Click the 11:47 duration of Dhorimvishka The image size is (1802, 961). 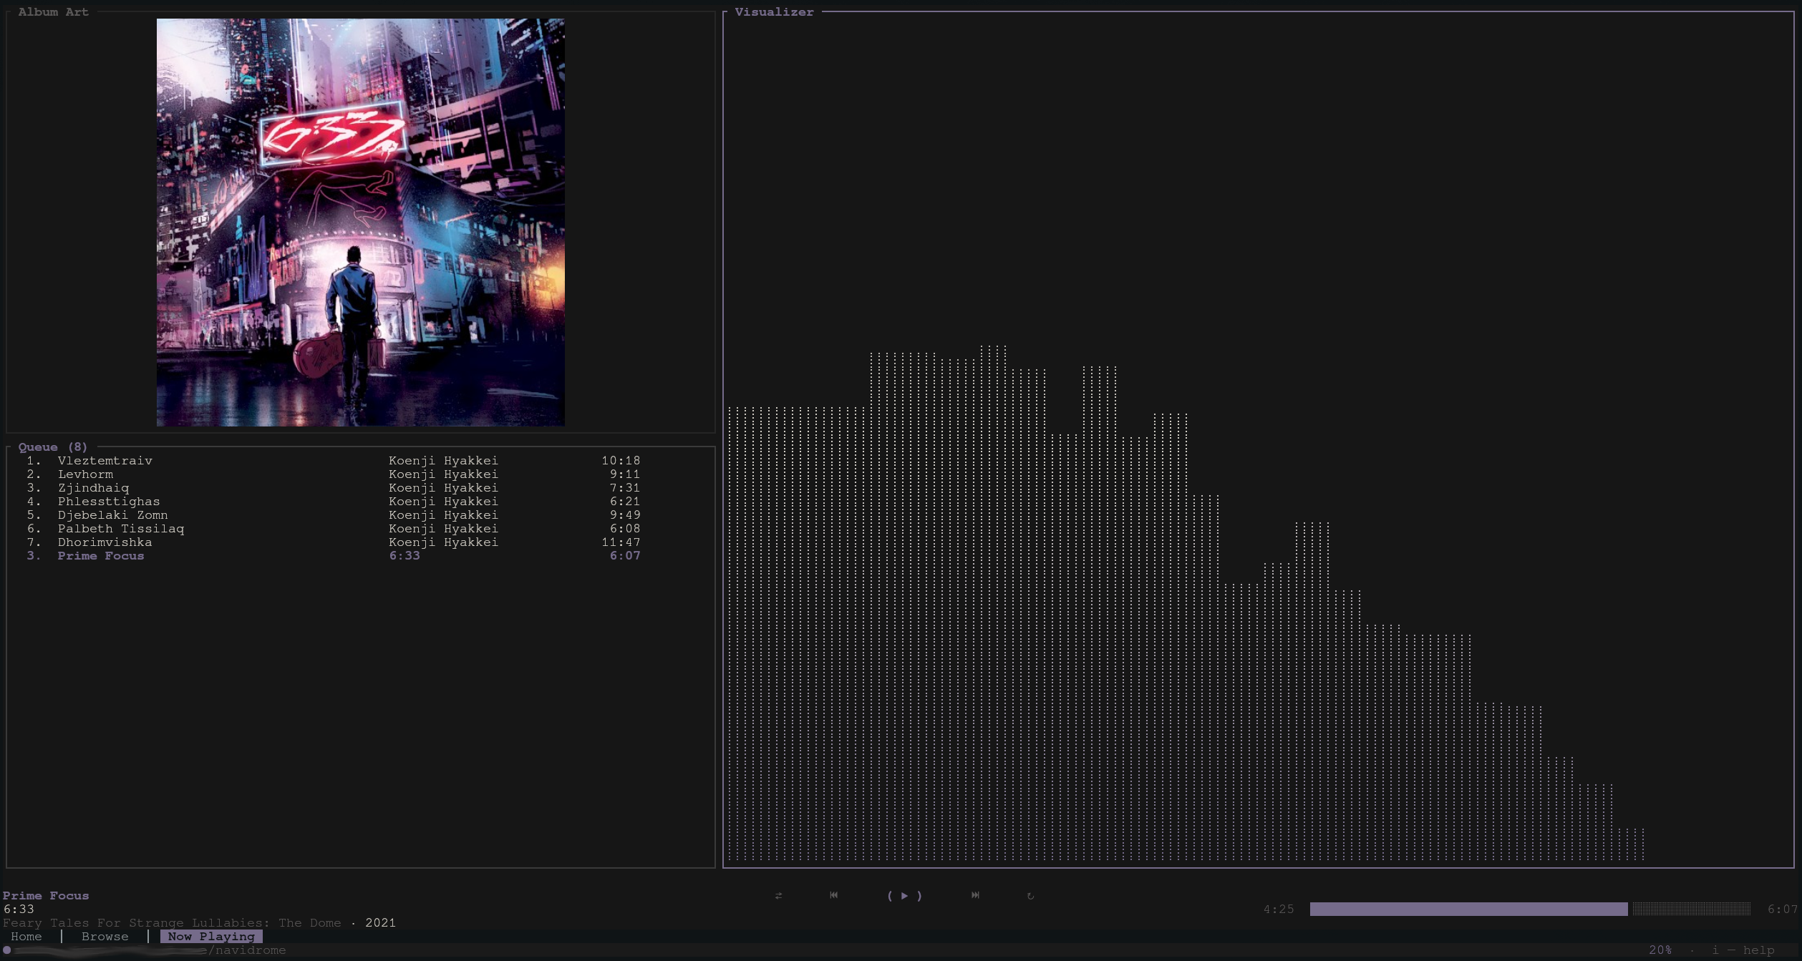tap(621, 542)
